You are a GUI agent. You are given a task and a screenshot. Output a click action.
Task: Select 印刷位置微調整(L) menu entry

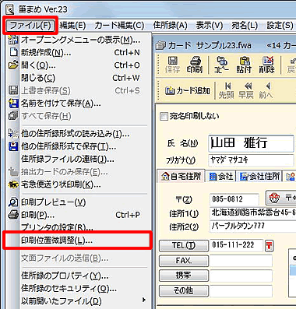[x=77, y=241]
